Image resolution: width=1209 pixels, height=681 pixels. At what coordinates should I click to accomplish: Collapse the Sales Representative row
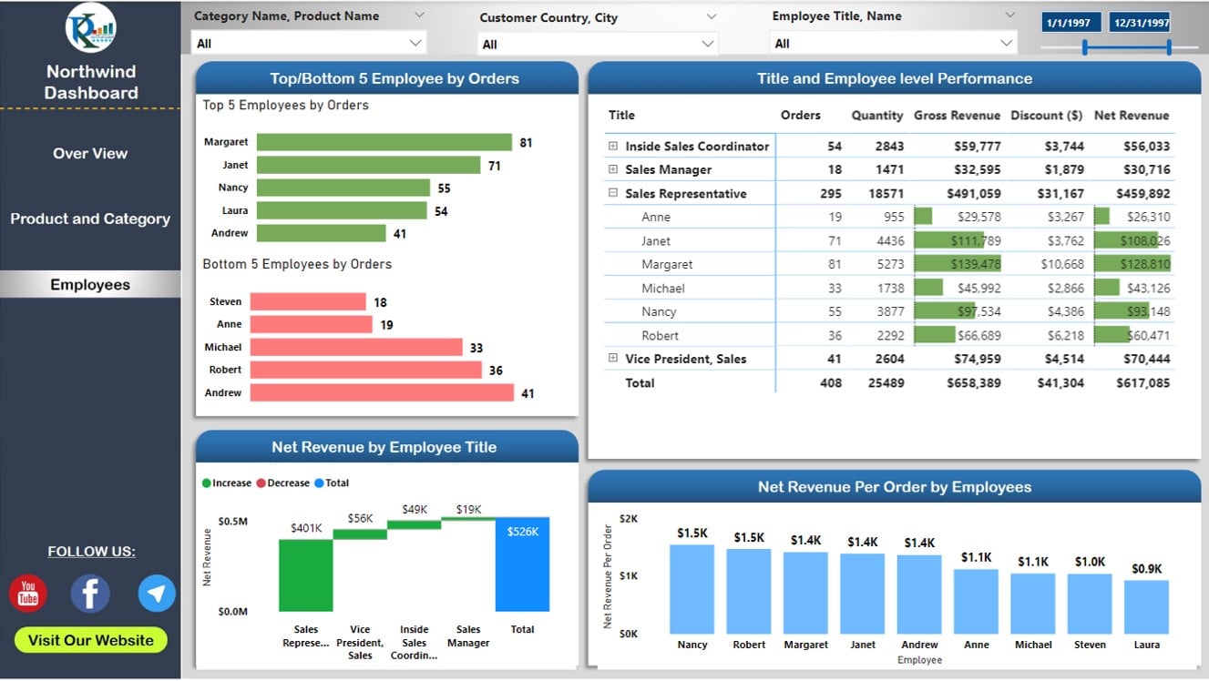click(613, 193)
